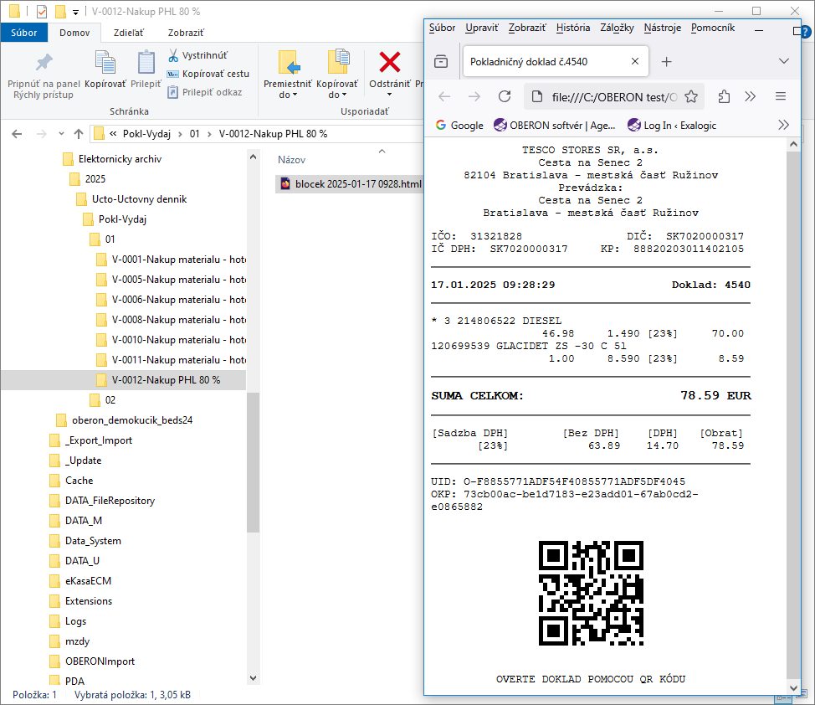The height and width of the screenshot is (705, 815).
Task: Select file blocek 2025-01-17 0928.html
Action: (x=351, y=183)
